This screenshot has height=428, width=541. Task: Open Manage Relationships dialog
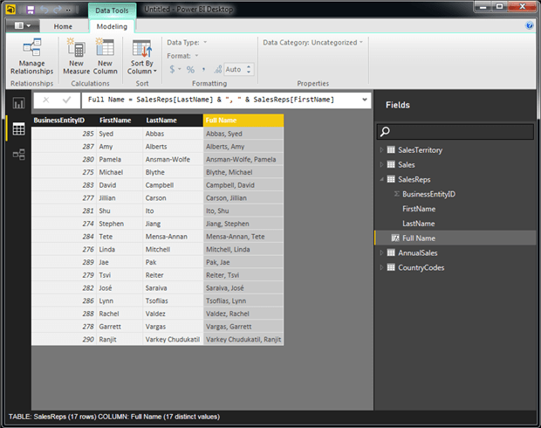pos(31,56)
